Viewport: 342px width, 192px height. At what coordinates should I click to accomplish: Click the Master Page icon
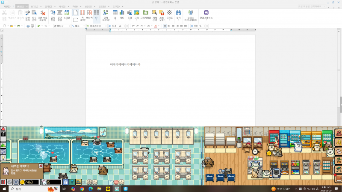(x=89, y=13)
